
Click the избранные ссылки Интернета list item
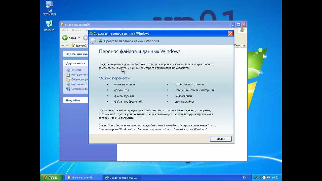pyautogui.click(x=195, y=90)
